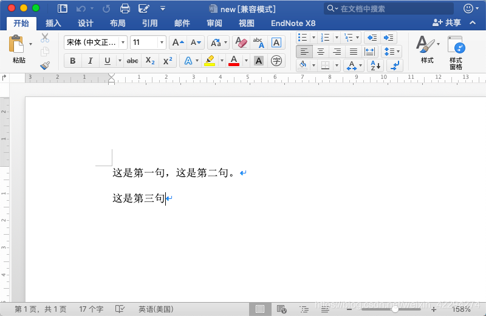486x316 pixels.
Task: Apply red font color
Action: [234, 61]
